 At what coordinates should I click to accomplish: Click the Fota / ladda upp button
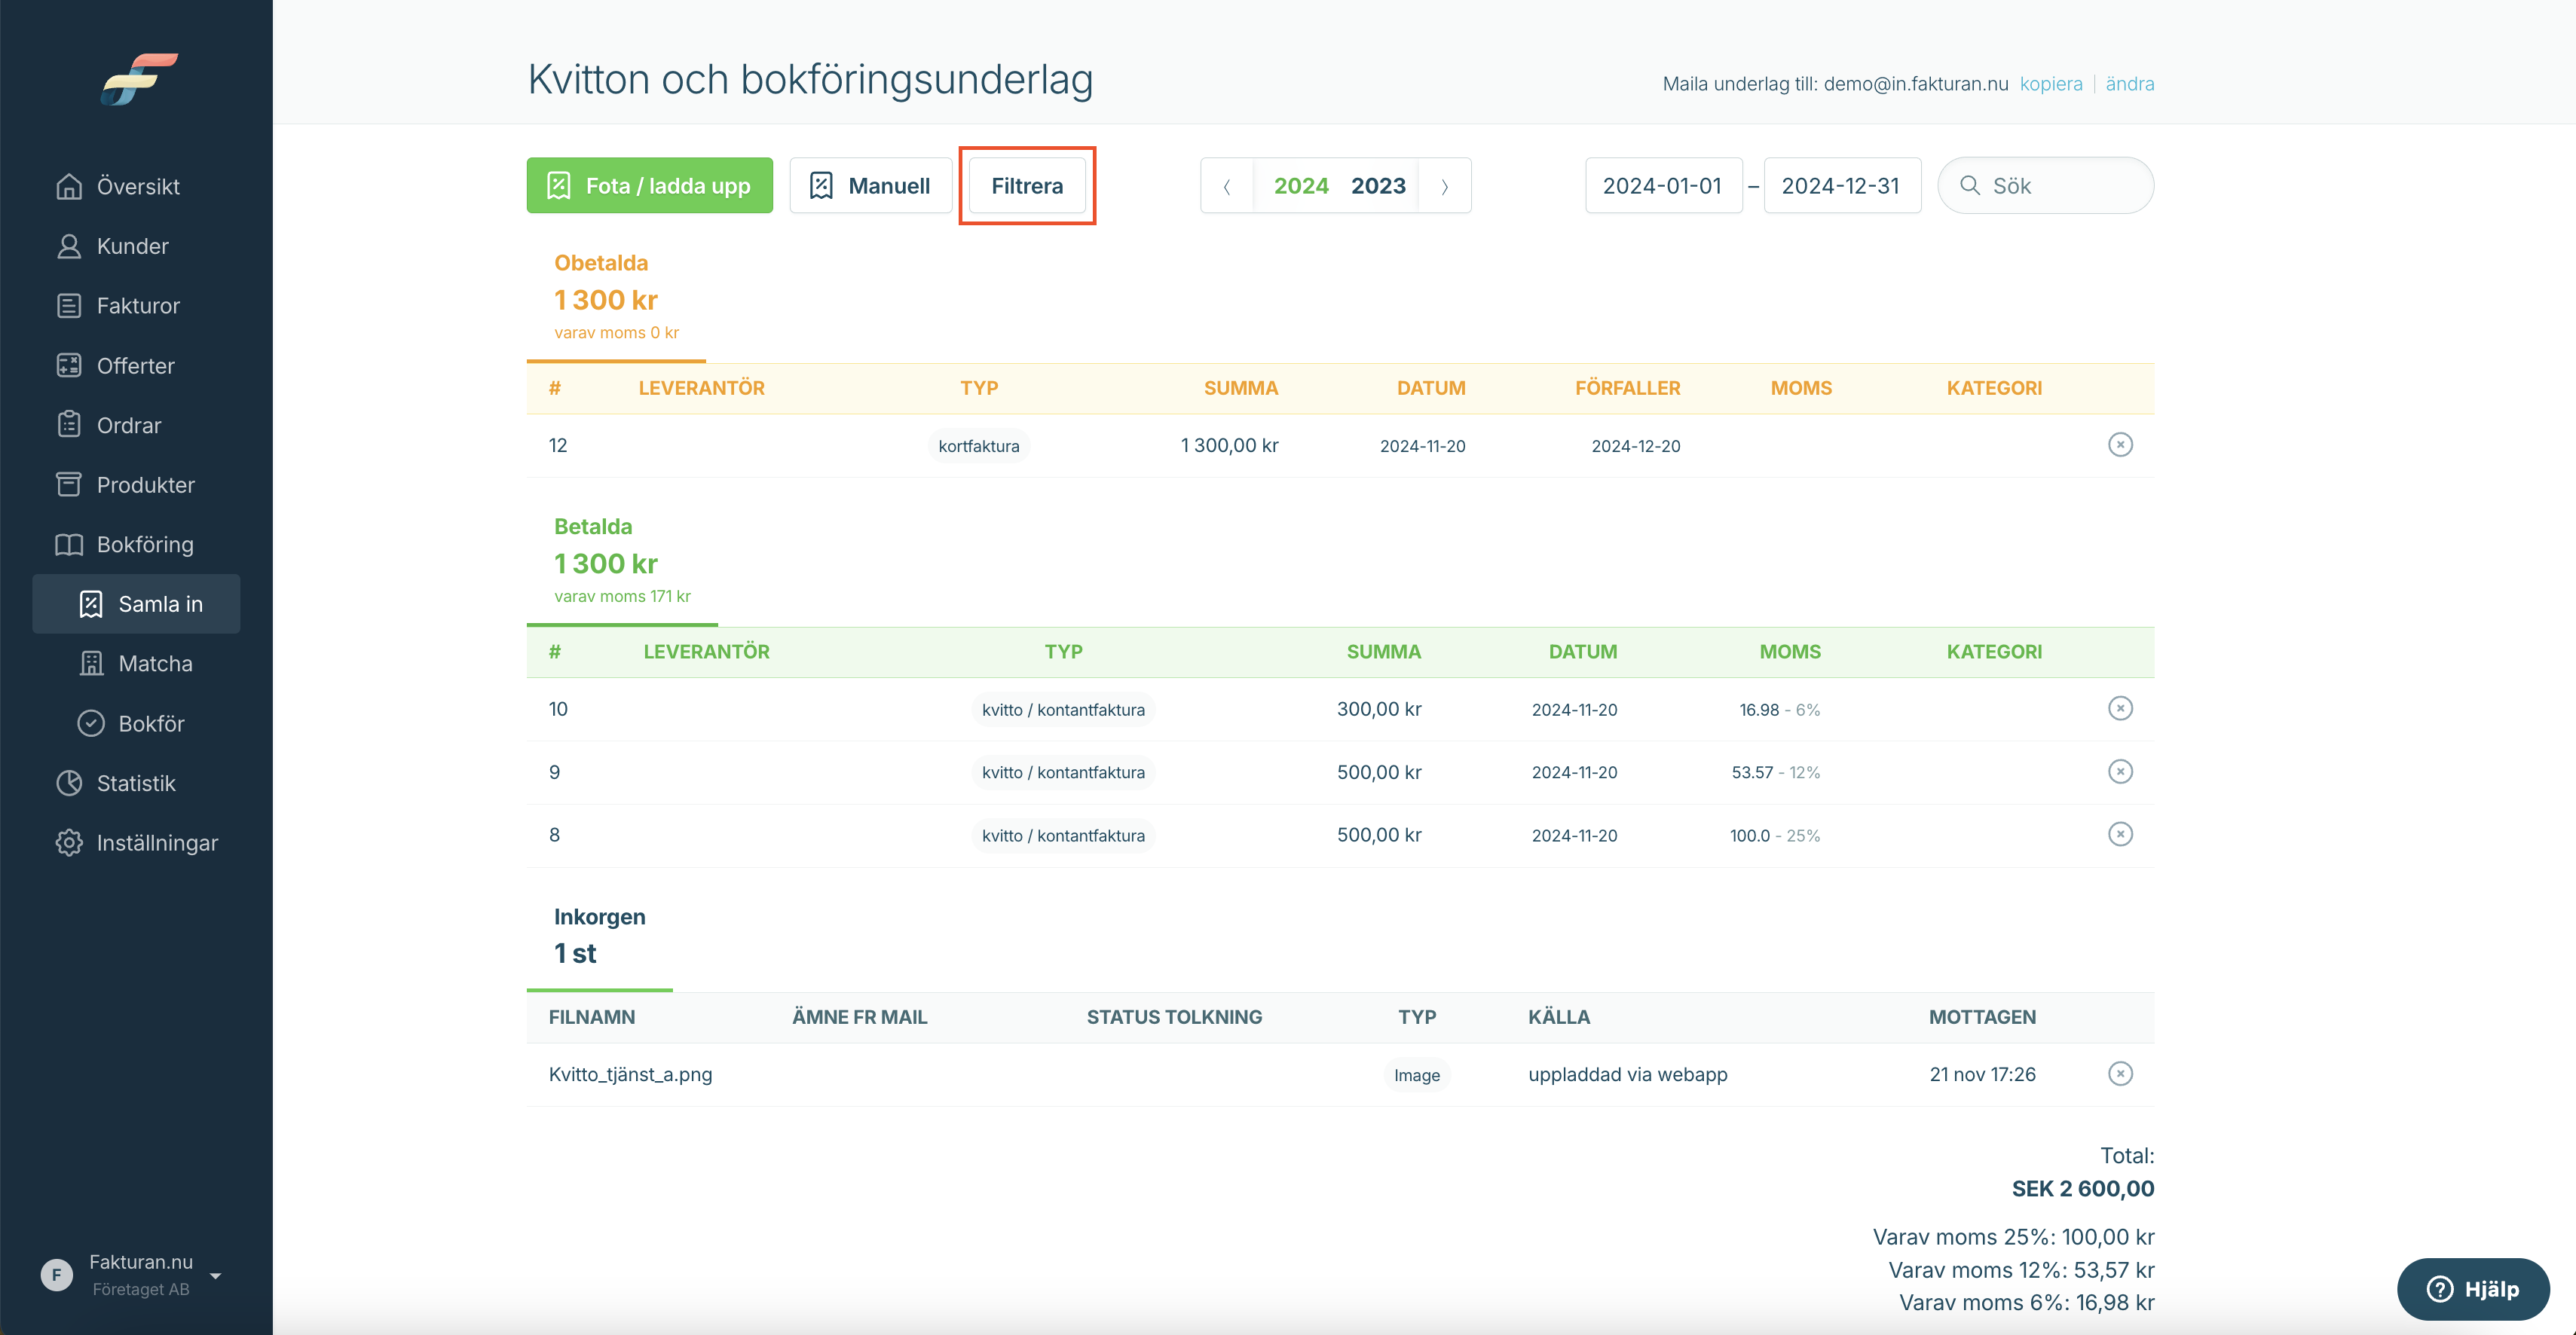coord(649,186)
